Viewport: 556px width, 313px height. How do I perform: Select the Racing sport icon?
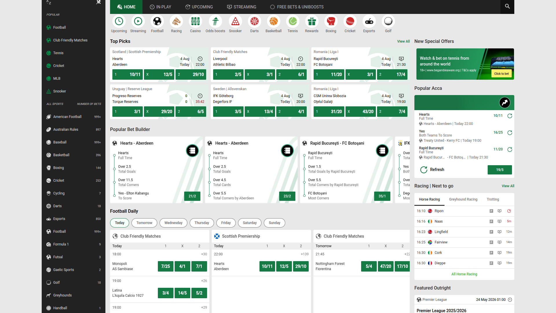coord(176,24)
